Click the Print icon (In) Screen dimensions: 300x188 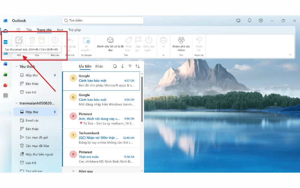click(x=163, y=40)
